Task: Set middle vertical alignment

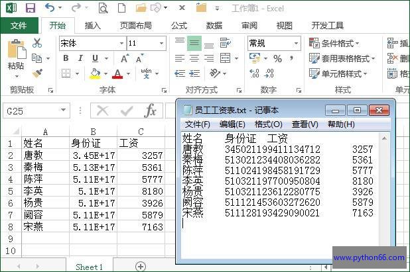Action: click(x=194, y=43)
